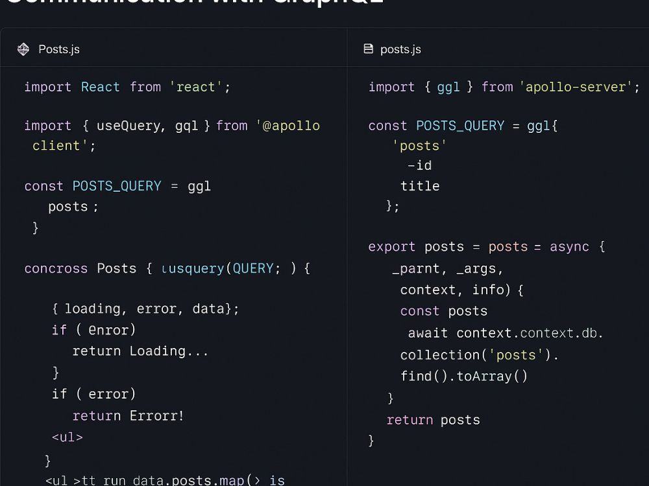Click the "concross Posts" code line

click(167, 269)
